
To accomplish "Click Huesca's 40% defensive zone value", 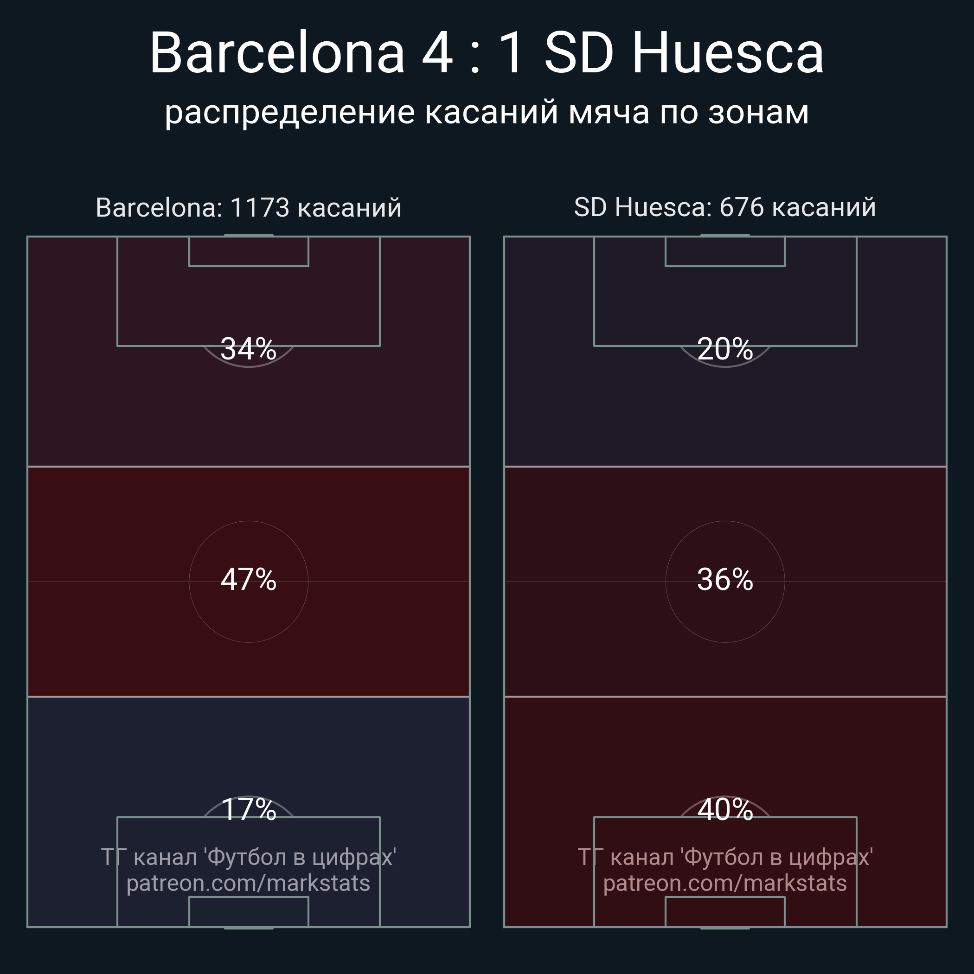I will click(x=725, y=810).
